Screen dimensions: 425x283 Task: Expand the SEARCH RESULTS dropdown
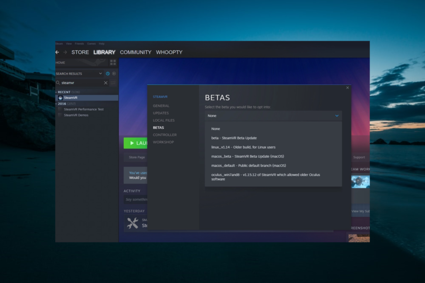(100, 74)
